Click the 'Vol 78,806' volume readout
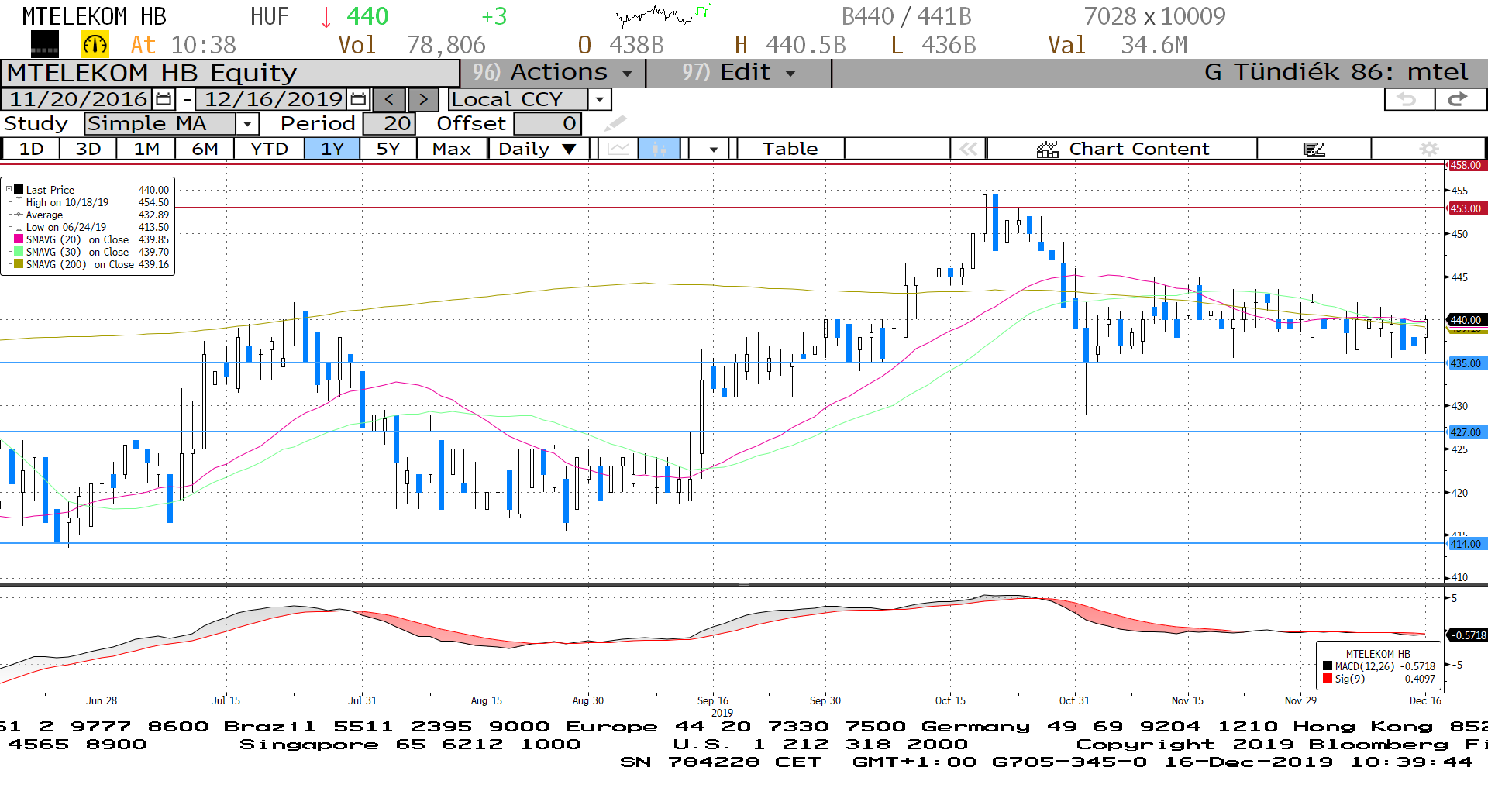 412,45
